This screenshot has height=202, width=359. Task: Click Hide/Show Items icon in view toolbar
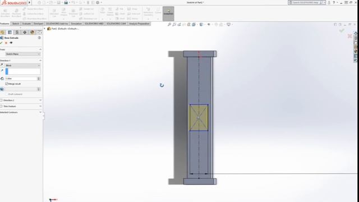(209, 25)
